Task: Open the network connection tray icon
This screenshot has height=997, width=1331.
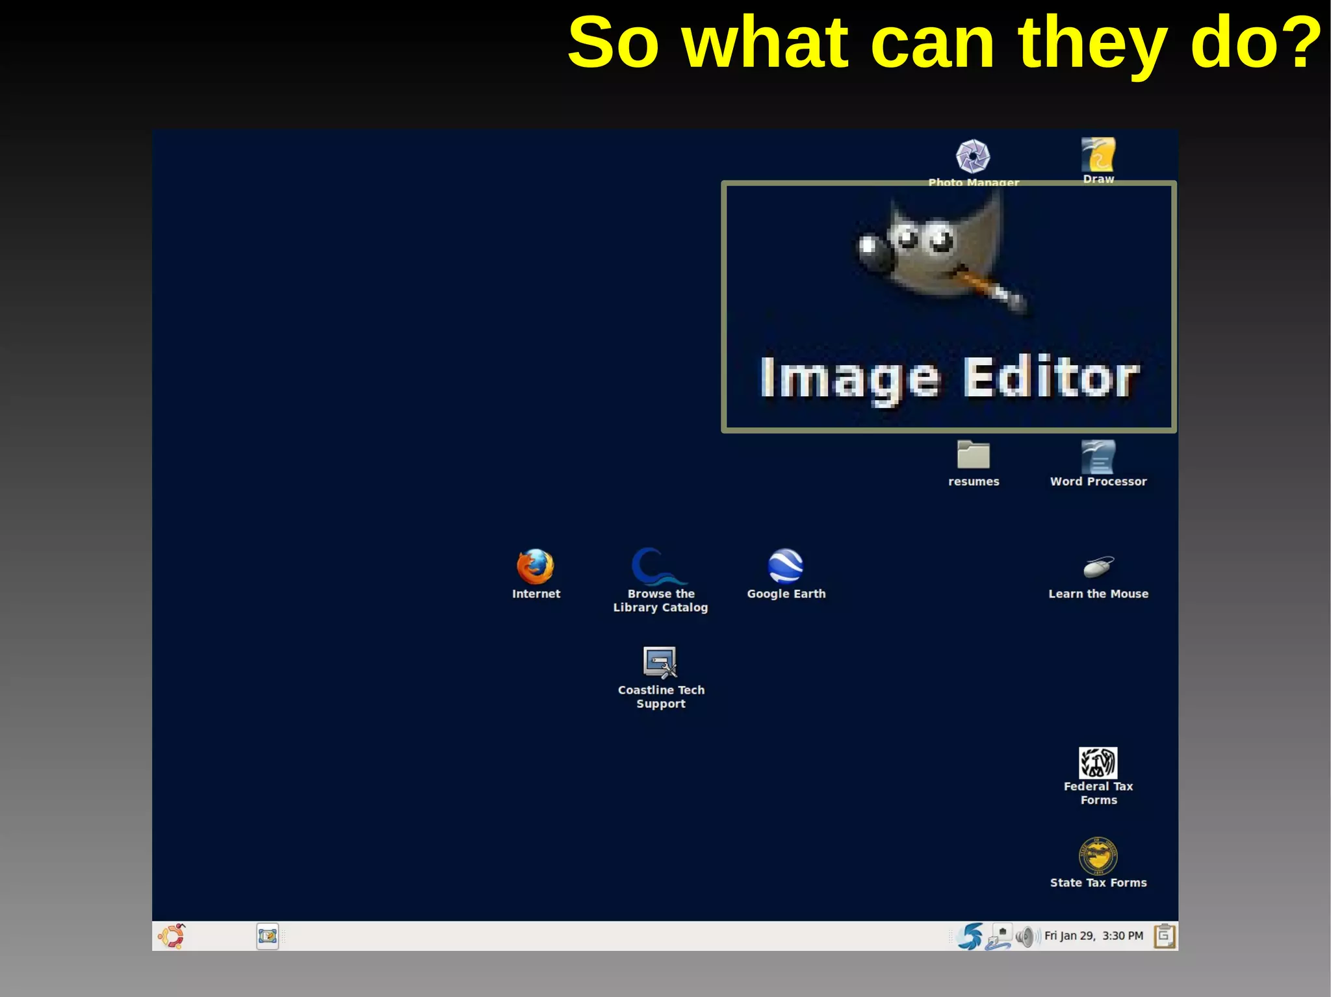Action: point(999,937)
